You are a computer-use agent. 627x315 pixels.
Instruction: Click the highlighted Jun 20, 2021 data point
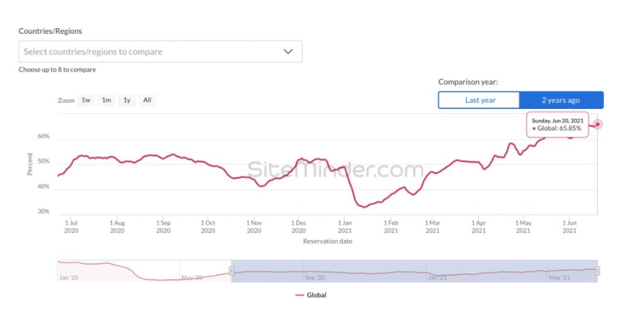click(x=598, y=125)
